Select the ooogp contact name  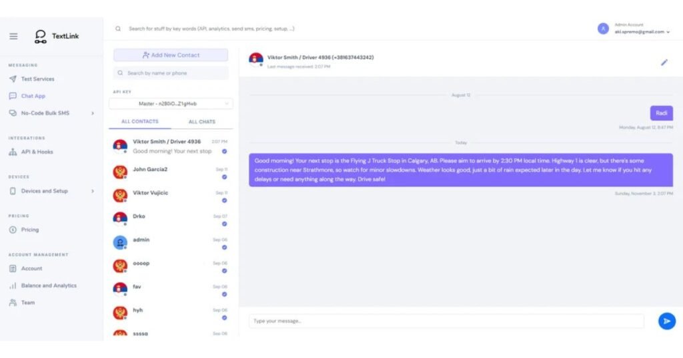(x=141, y=264)
